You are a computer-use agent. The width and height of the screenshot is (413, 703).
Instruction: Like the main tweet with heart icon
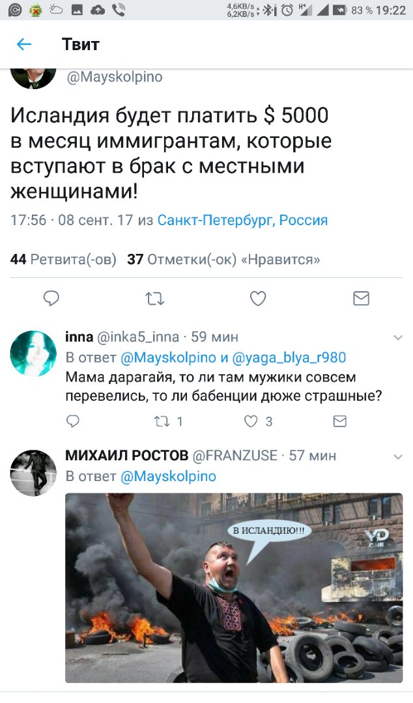click(x=258, y=299)
